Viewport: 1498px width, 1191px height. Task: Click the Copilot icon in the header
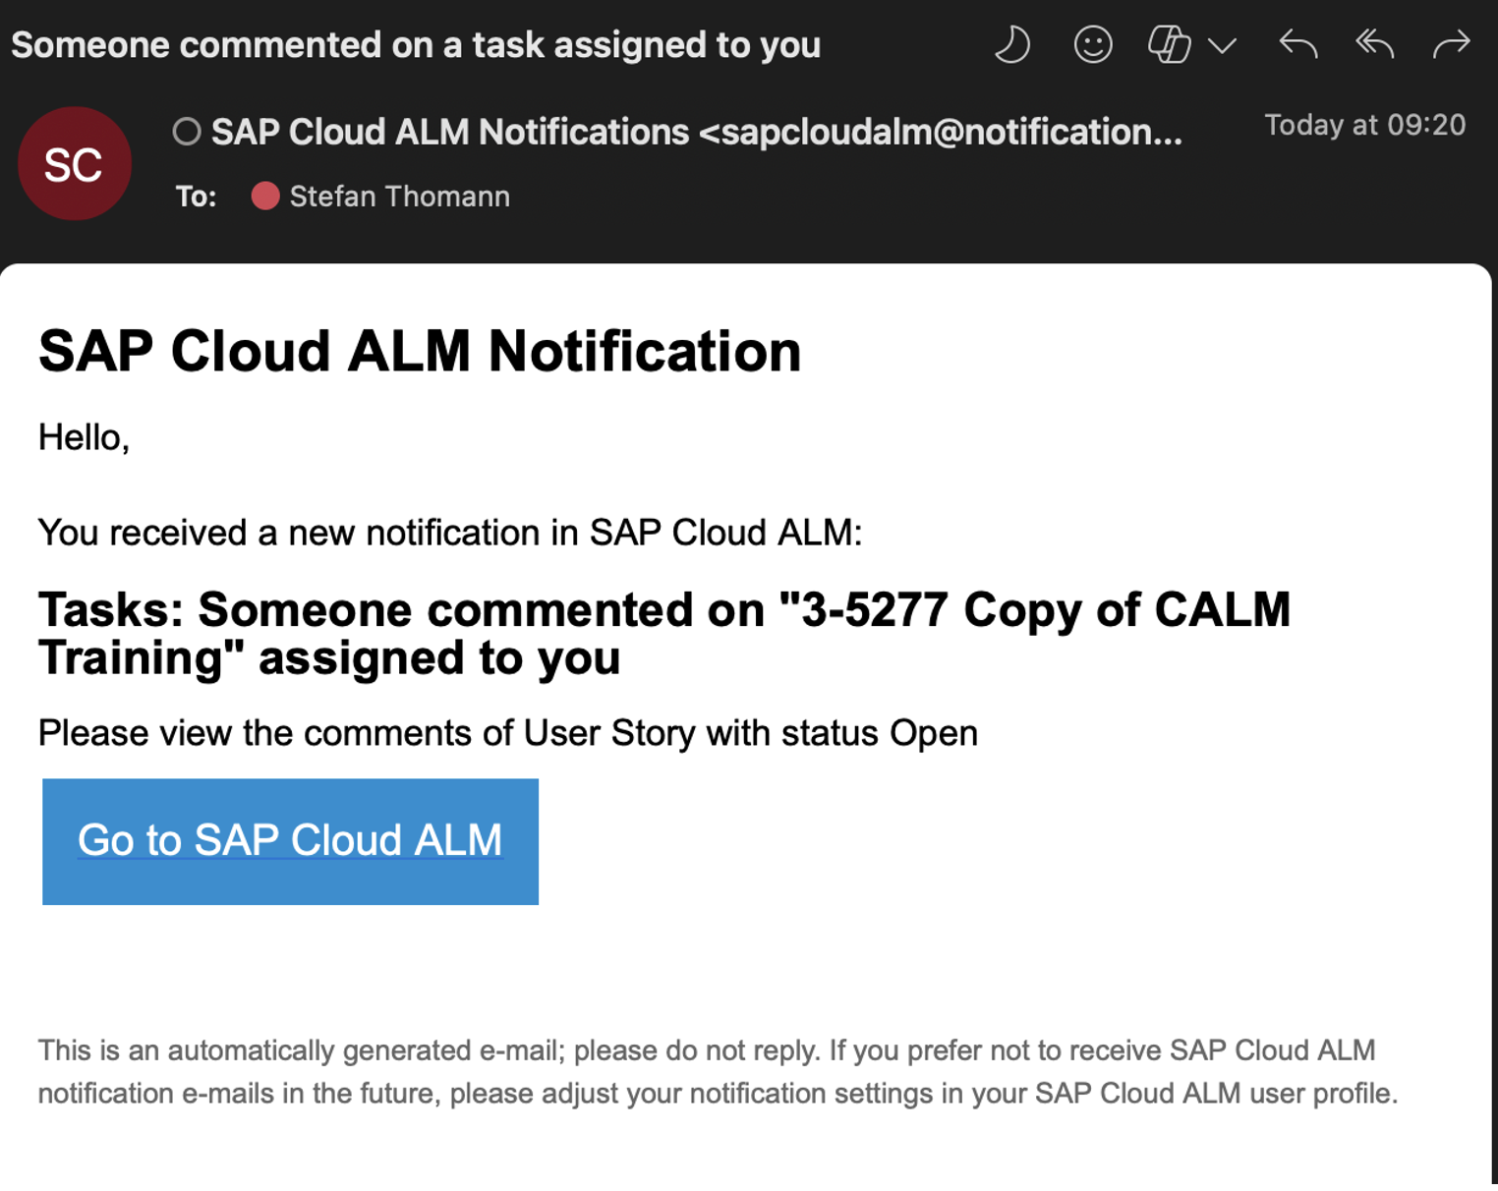pyautogui.click(x=1169, y=45)
